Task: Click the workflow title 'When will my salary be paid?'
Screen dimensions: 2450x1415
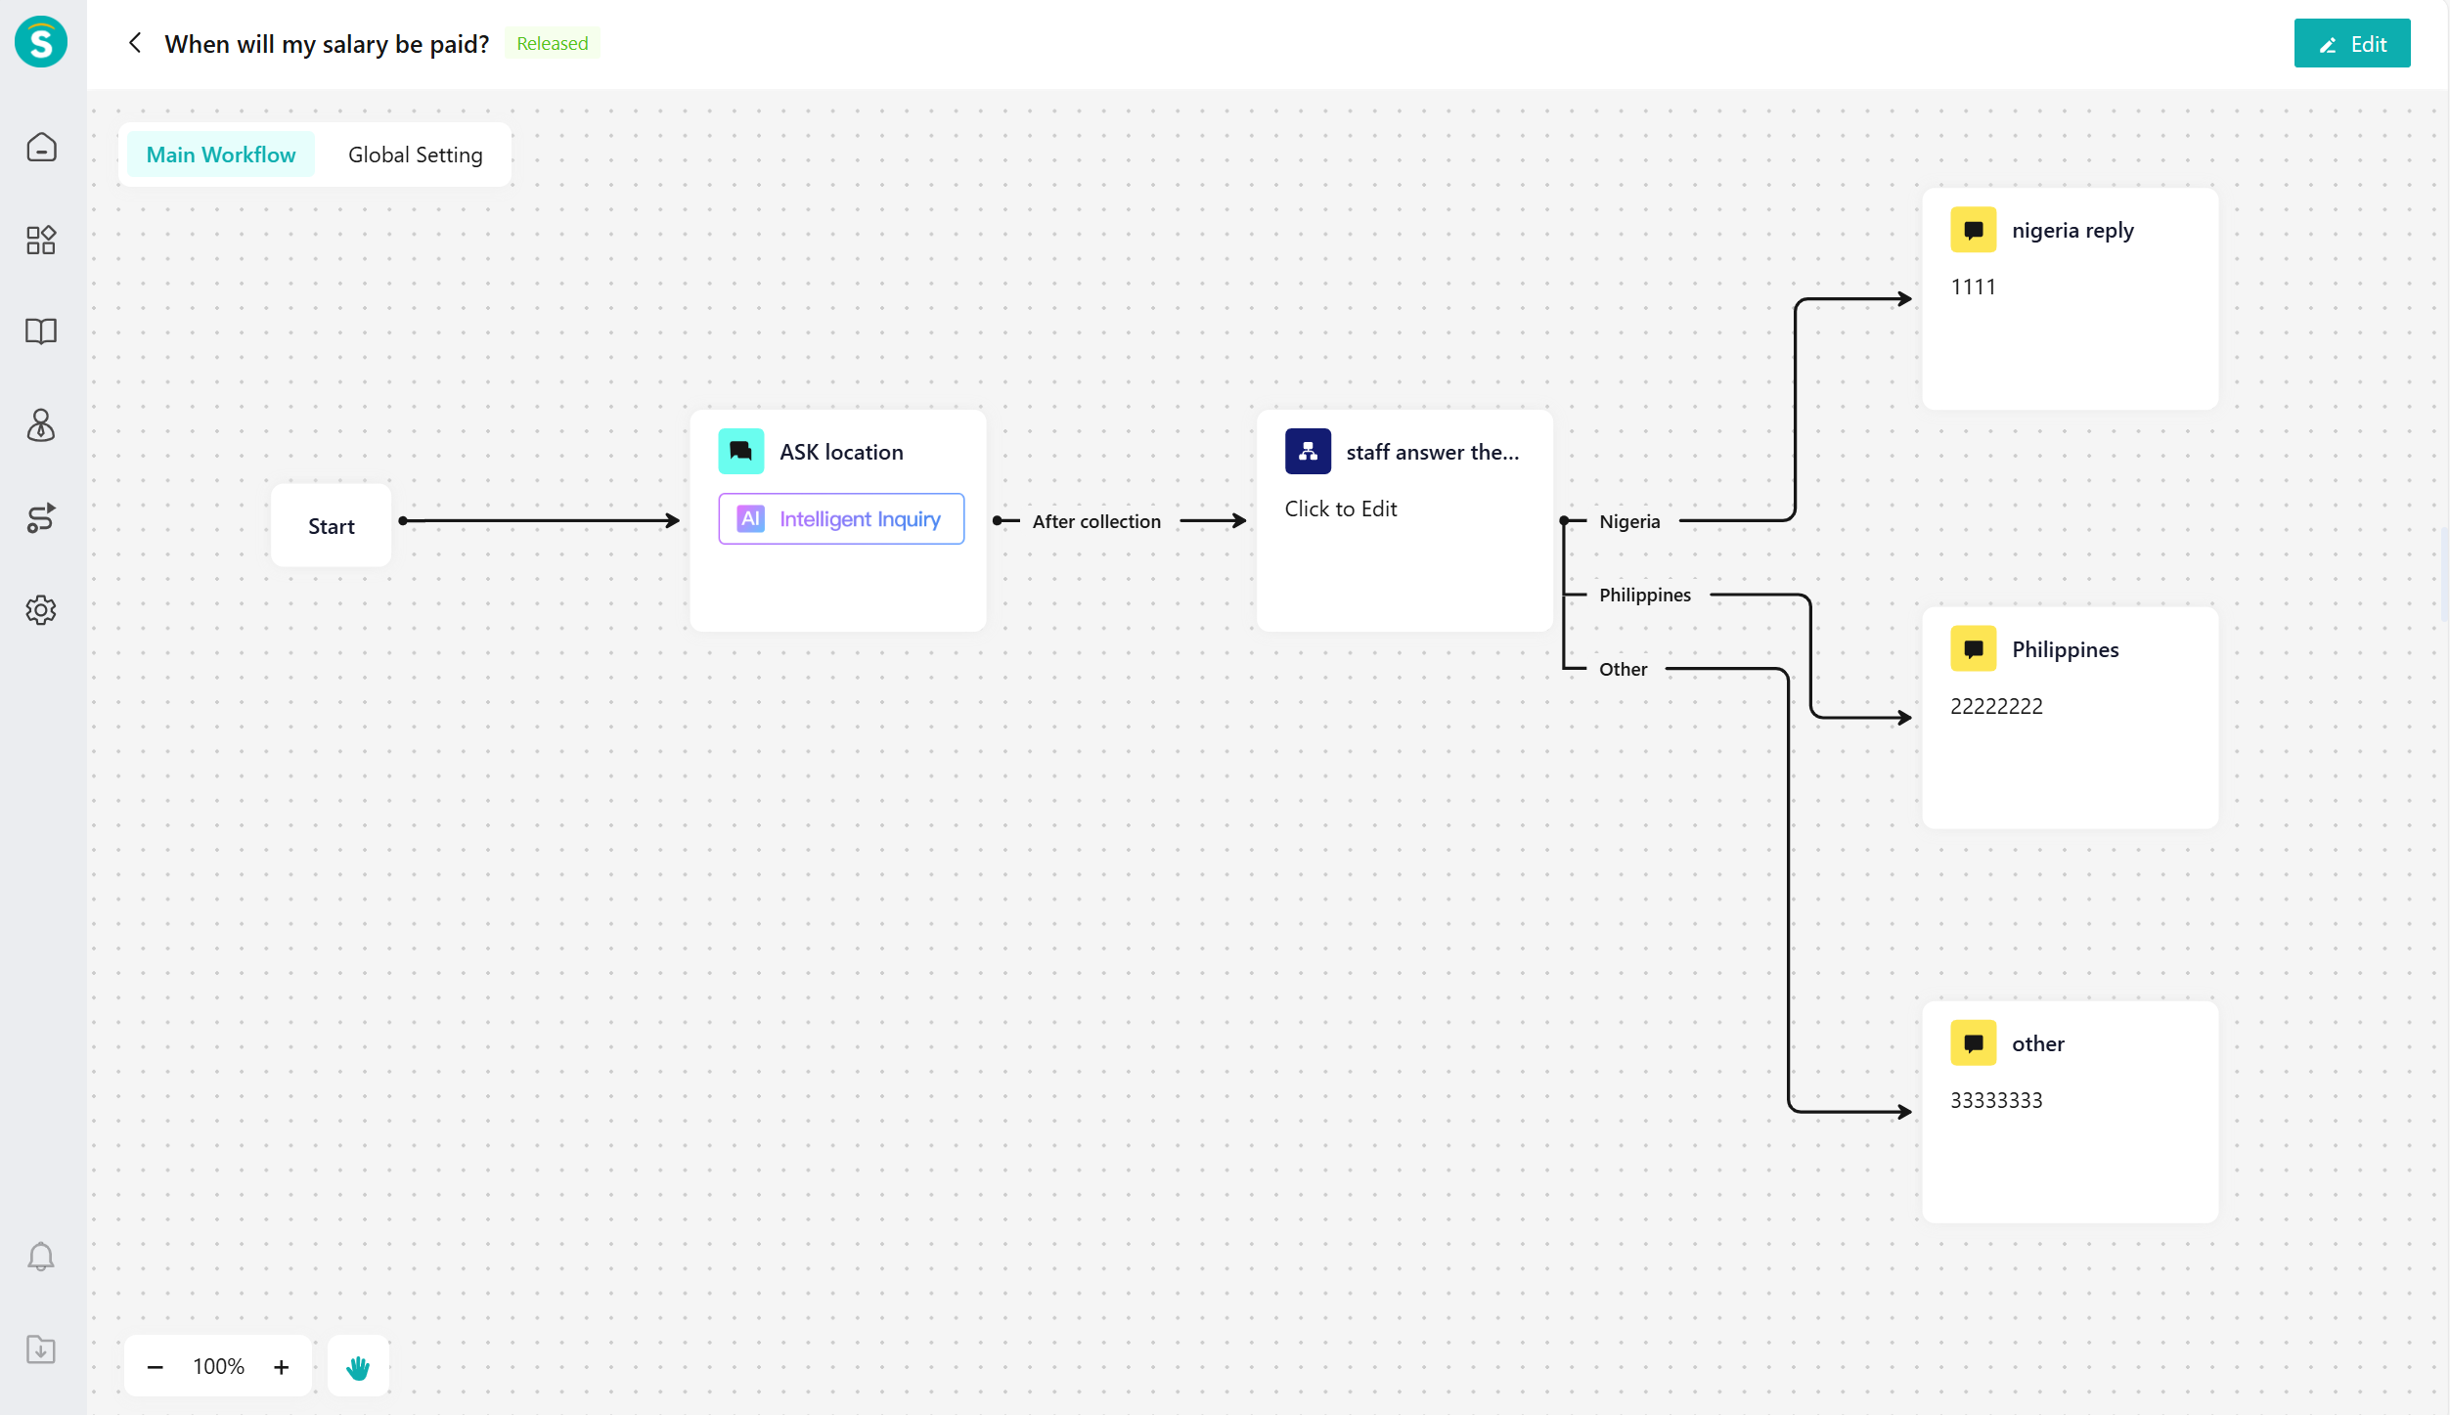Action: pos(327,43)
